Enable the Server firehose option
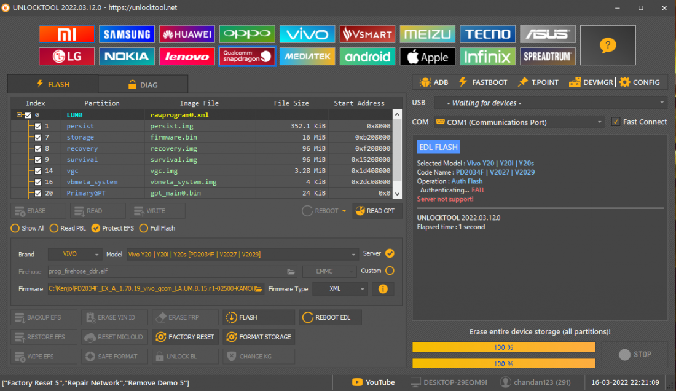This screenshot has height=391, width=676. point(390,253)
